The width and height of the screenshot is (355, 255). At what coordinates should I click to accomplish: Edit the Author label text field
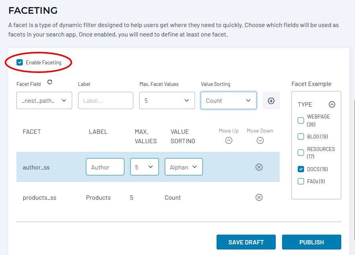(x=105, y=167)
